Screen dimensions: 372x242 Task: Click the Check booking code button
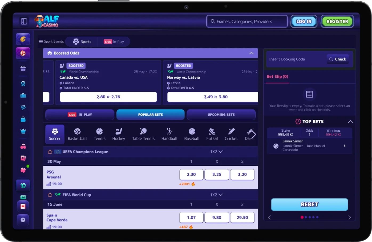(x=338, y=59)
